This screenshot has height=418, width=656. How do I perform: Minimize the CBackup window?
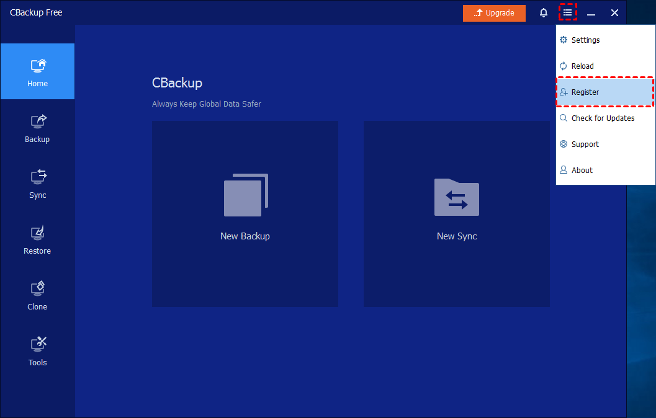click(x=591, y=13)
